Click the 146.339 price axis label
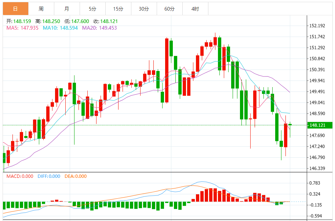Viewport: 335px width, 221px height. coord(317,168)
